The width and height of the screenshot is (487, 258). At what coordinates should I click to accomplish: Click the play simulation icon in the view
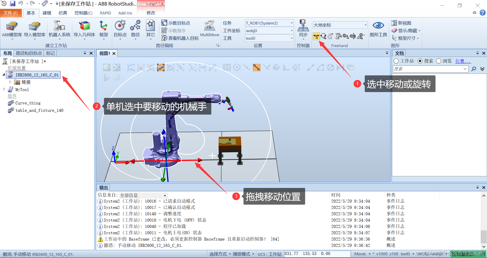pos(107,77)
